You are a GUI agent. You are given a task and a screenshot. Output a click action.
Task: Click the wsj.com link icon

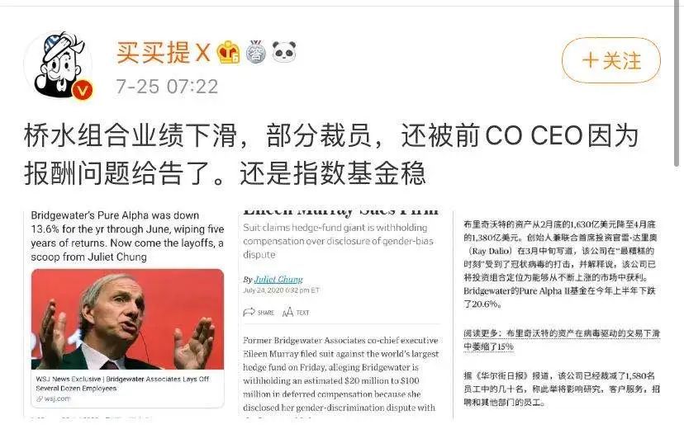[40, 398]
